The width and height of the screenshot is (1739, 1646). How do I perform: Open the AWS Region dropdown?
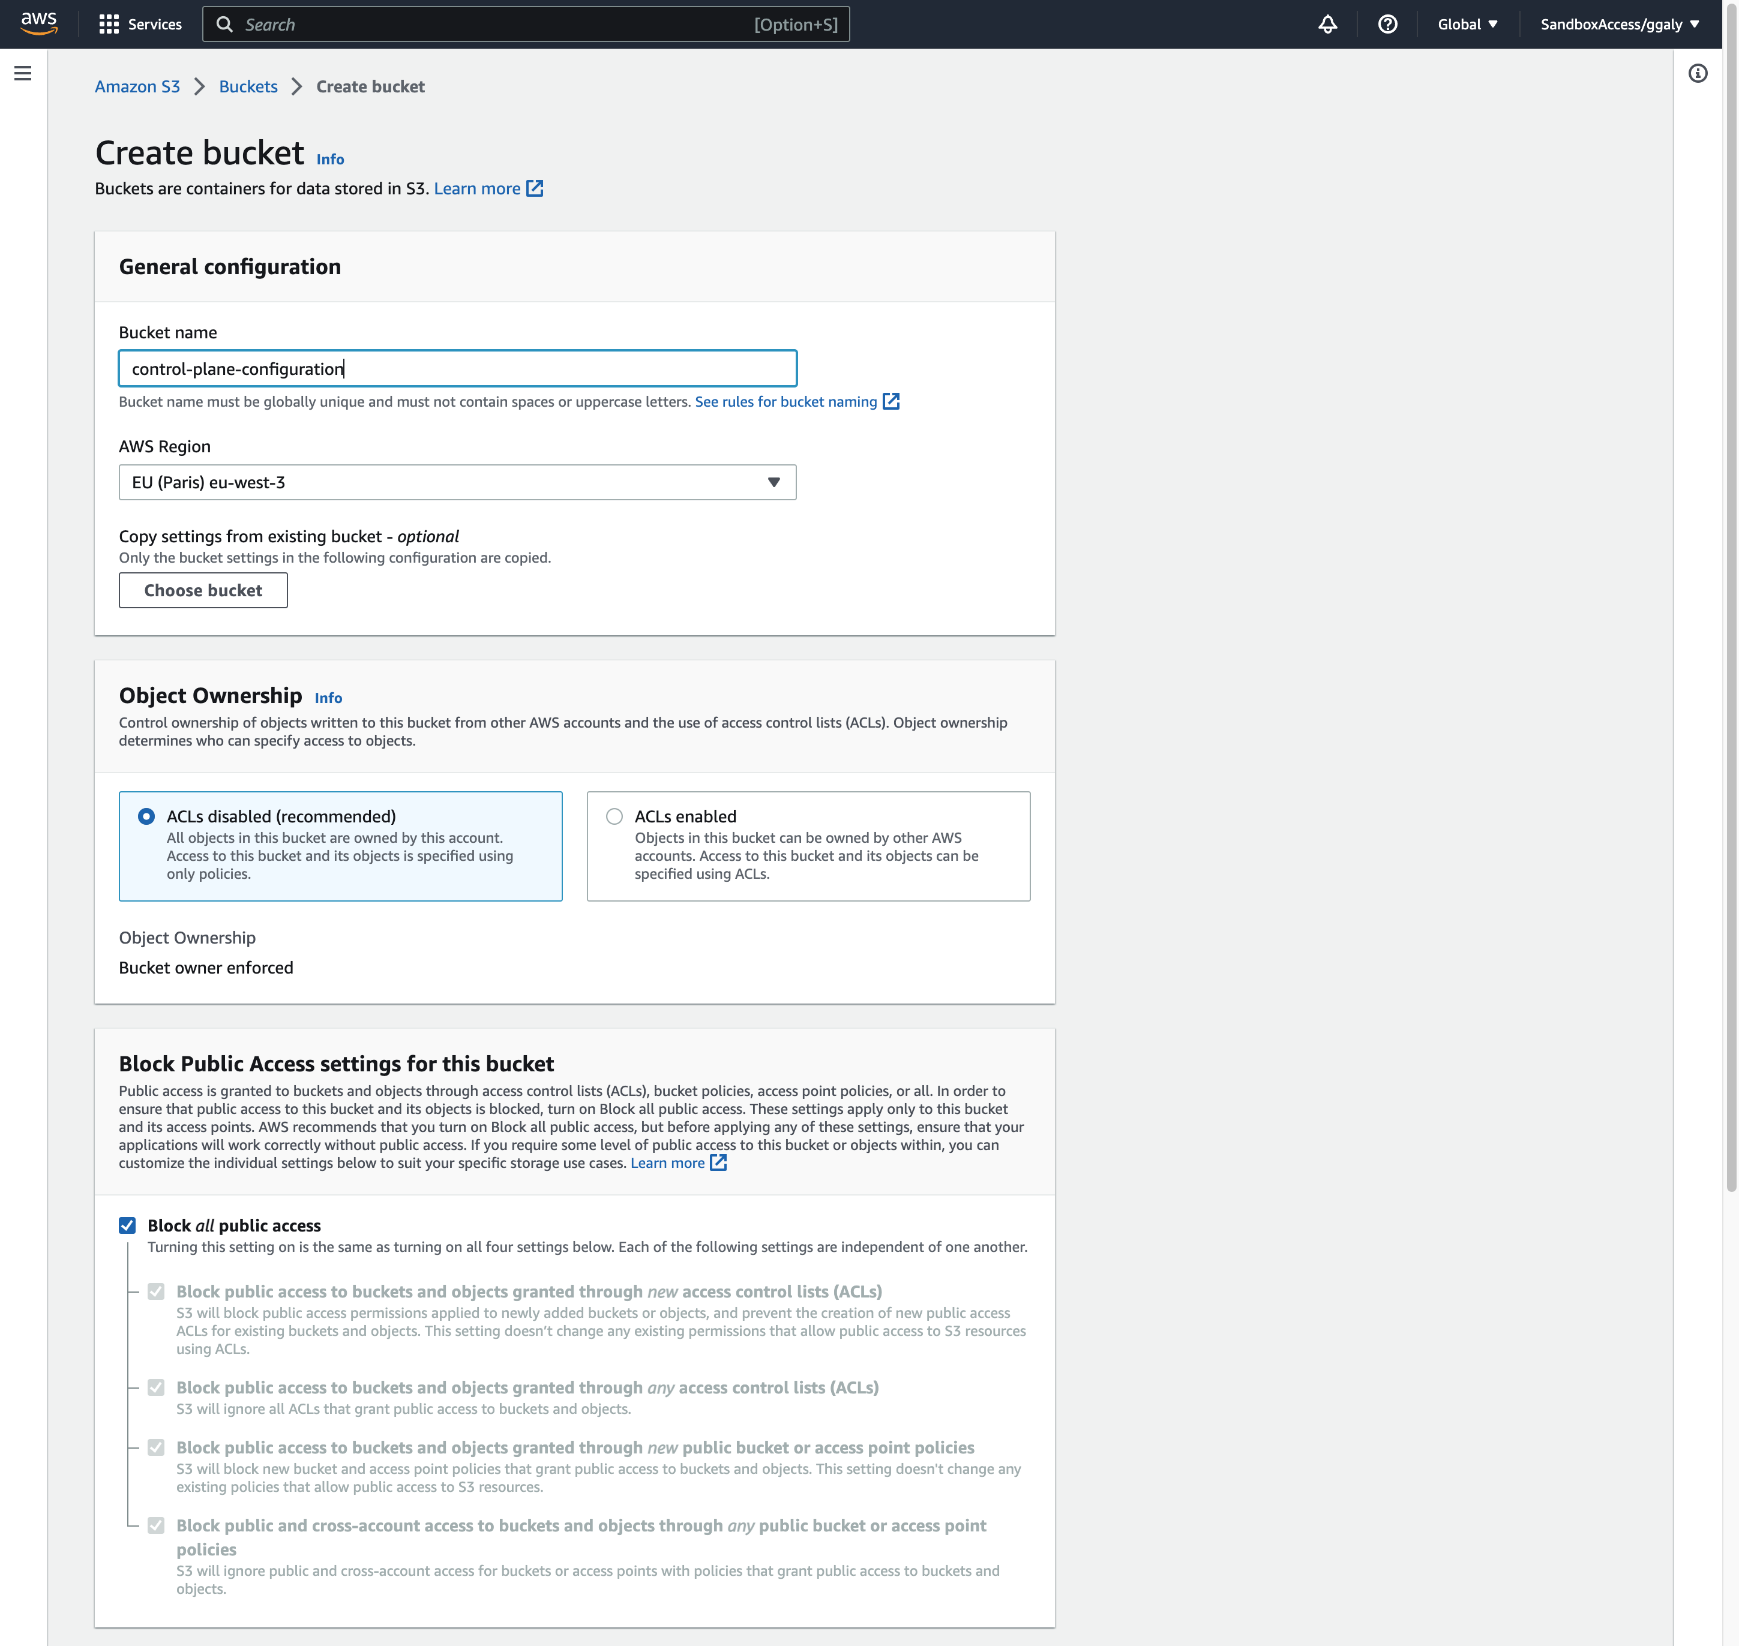pos(457,482)
